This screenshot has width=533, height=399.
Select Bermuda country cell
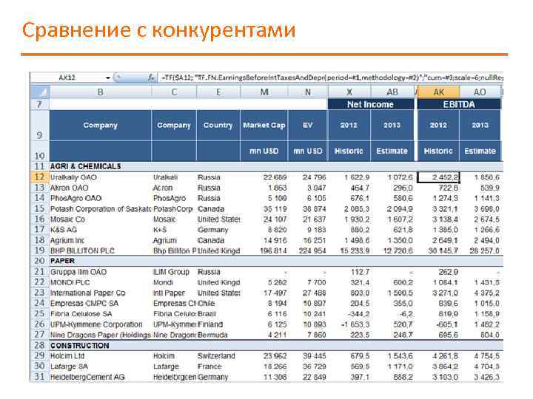(218, 335)
